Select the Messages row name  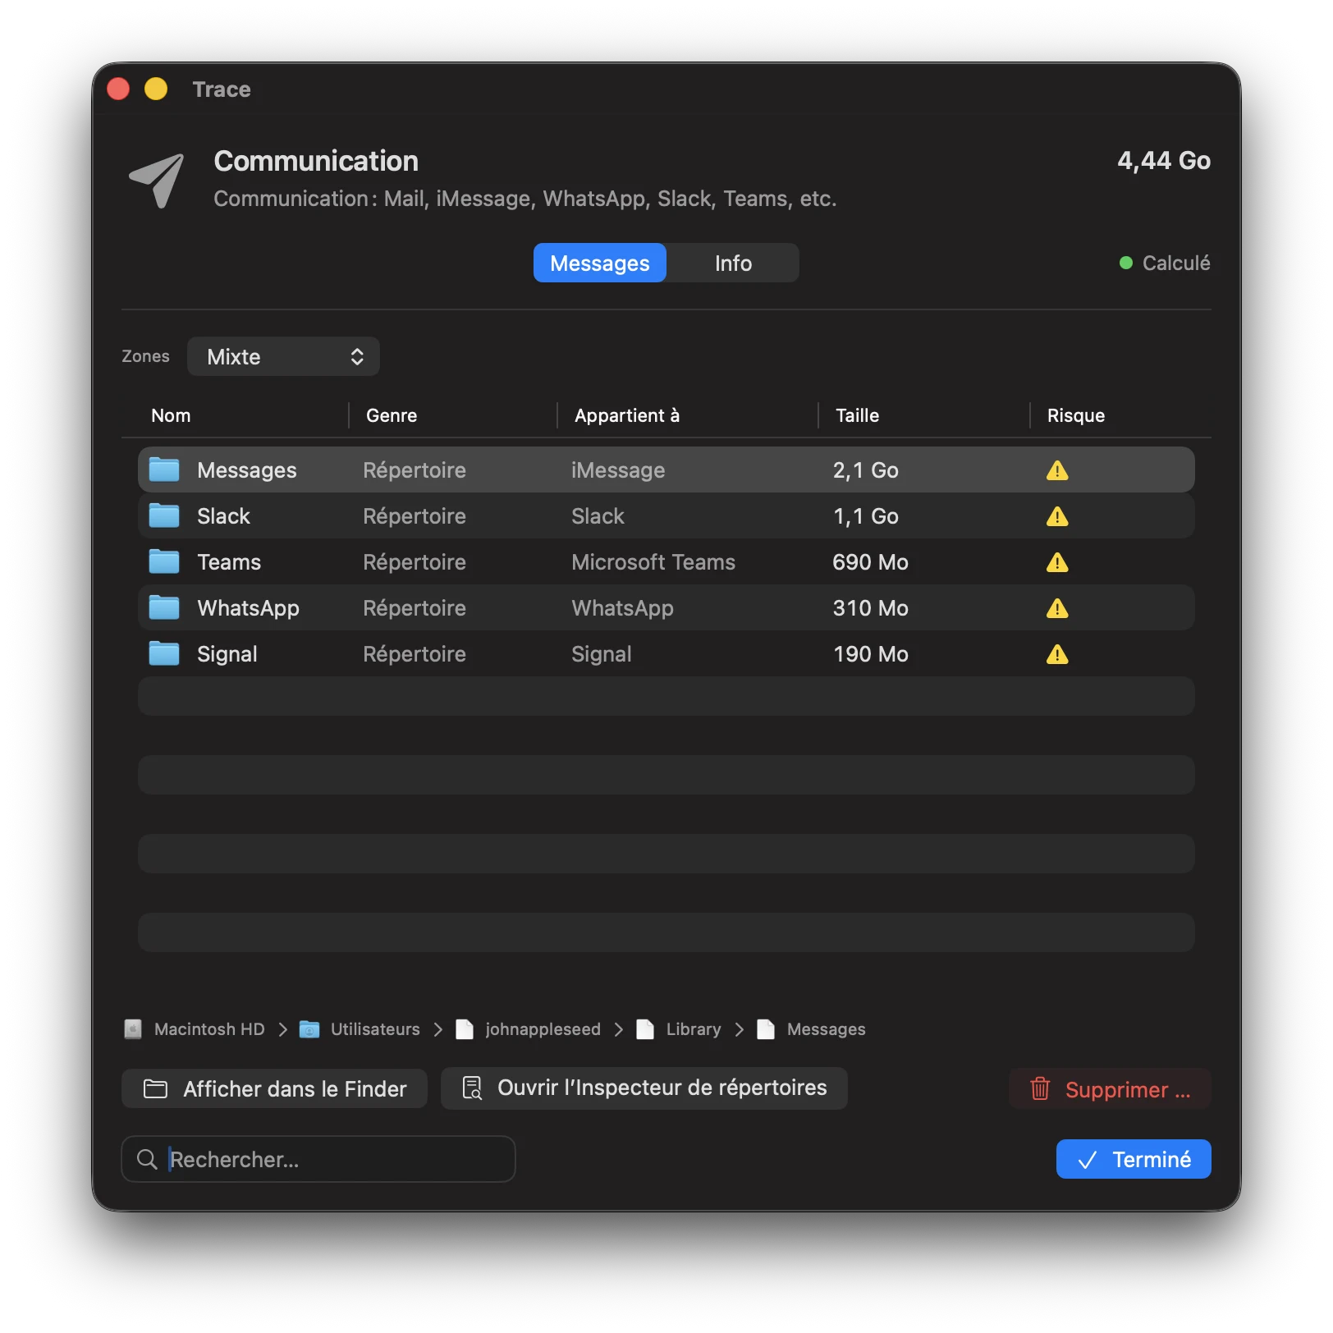point(247,470)
